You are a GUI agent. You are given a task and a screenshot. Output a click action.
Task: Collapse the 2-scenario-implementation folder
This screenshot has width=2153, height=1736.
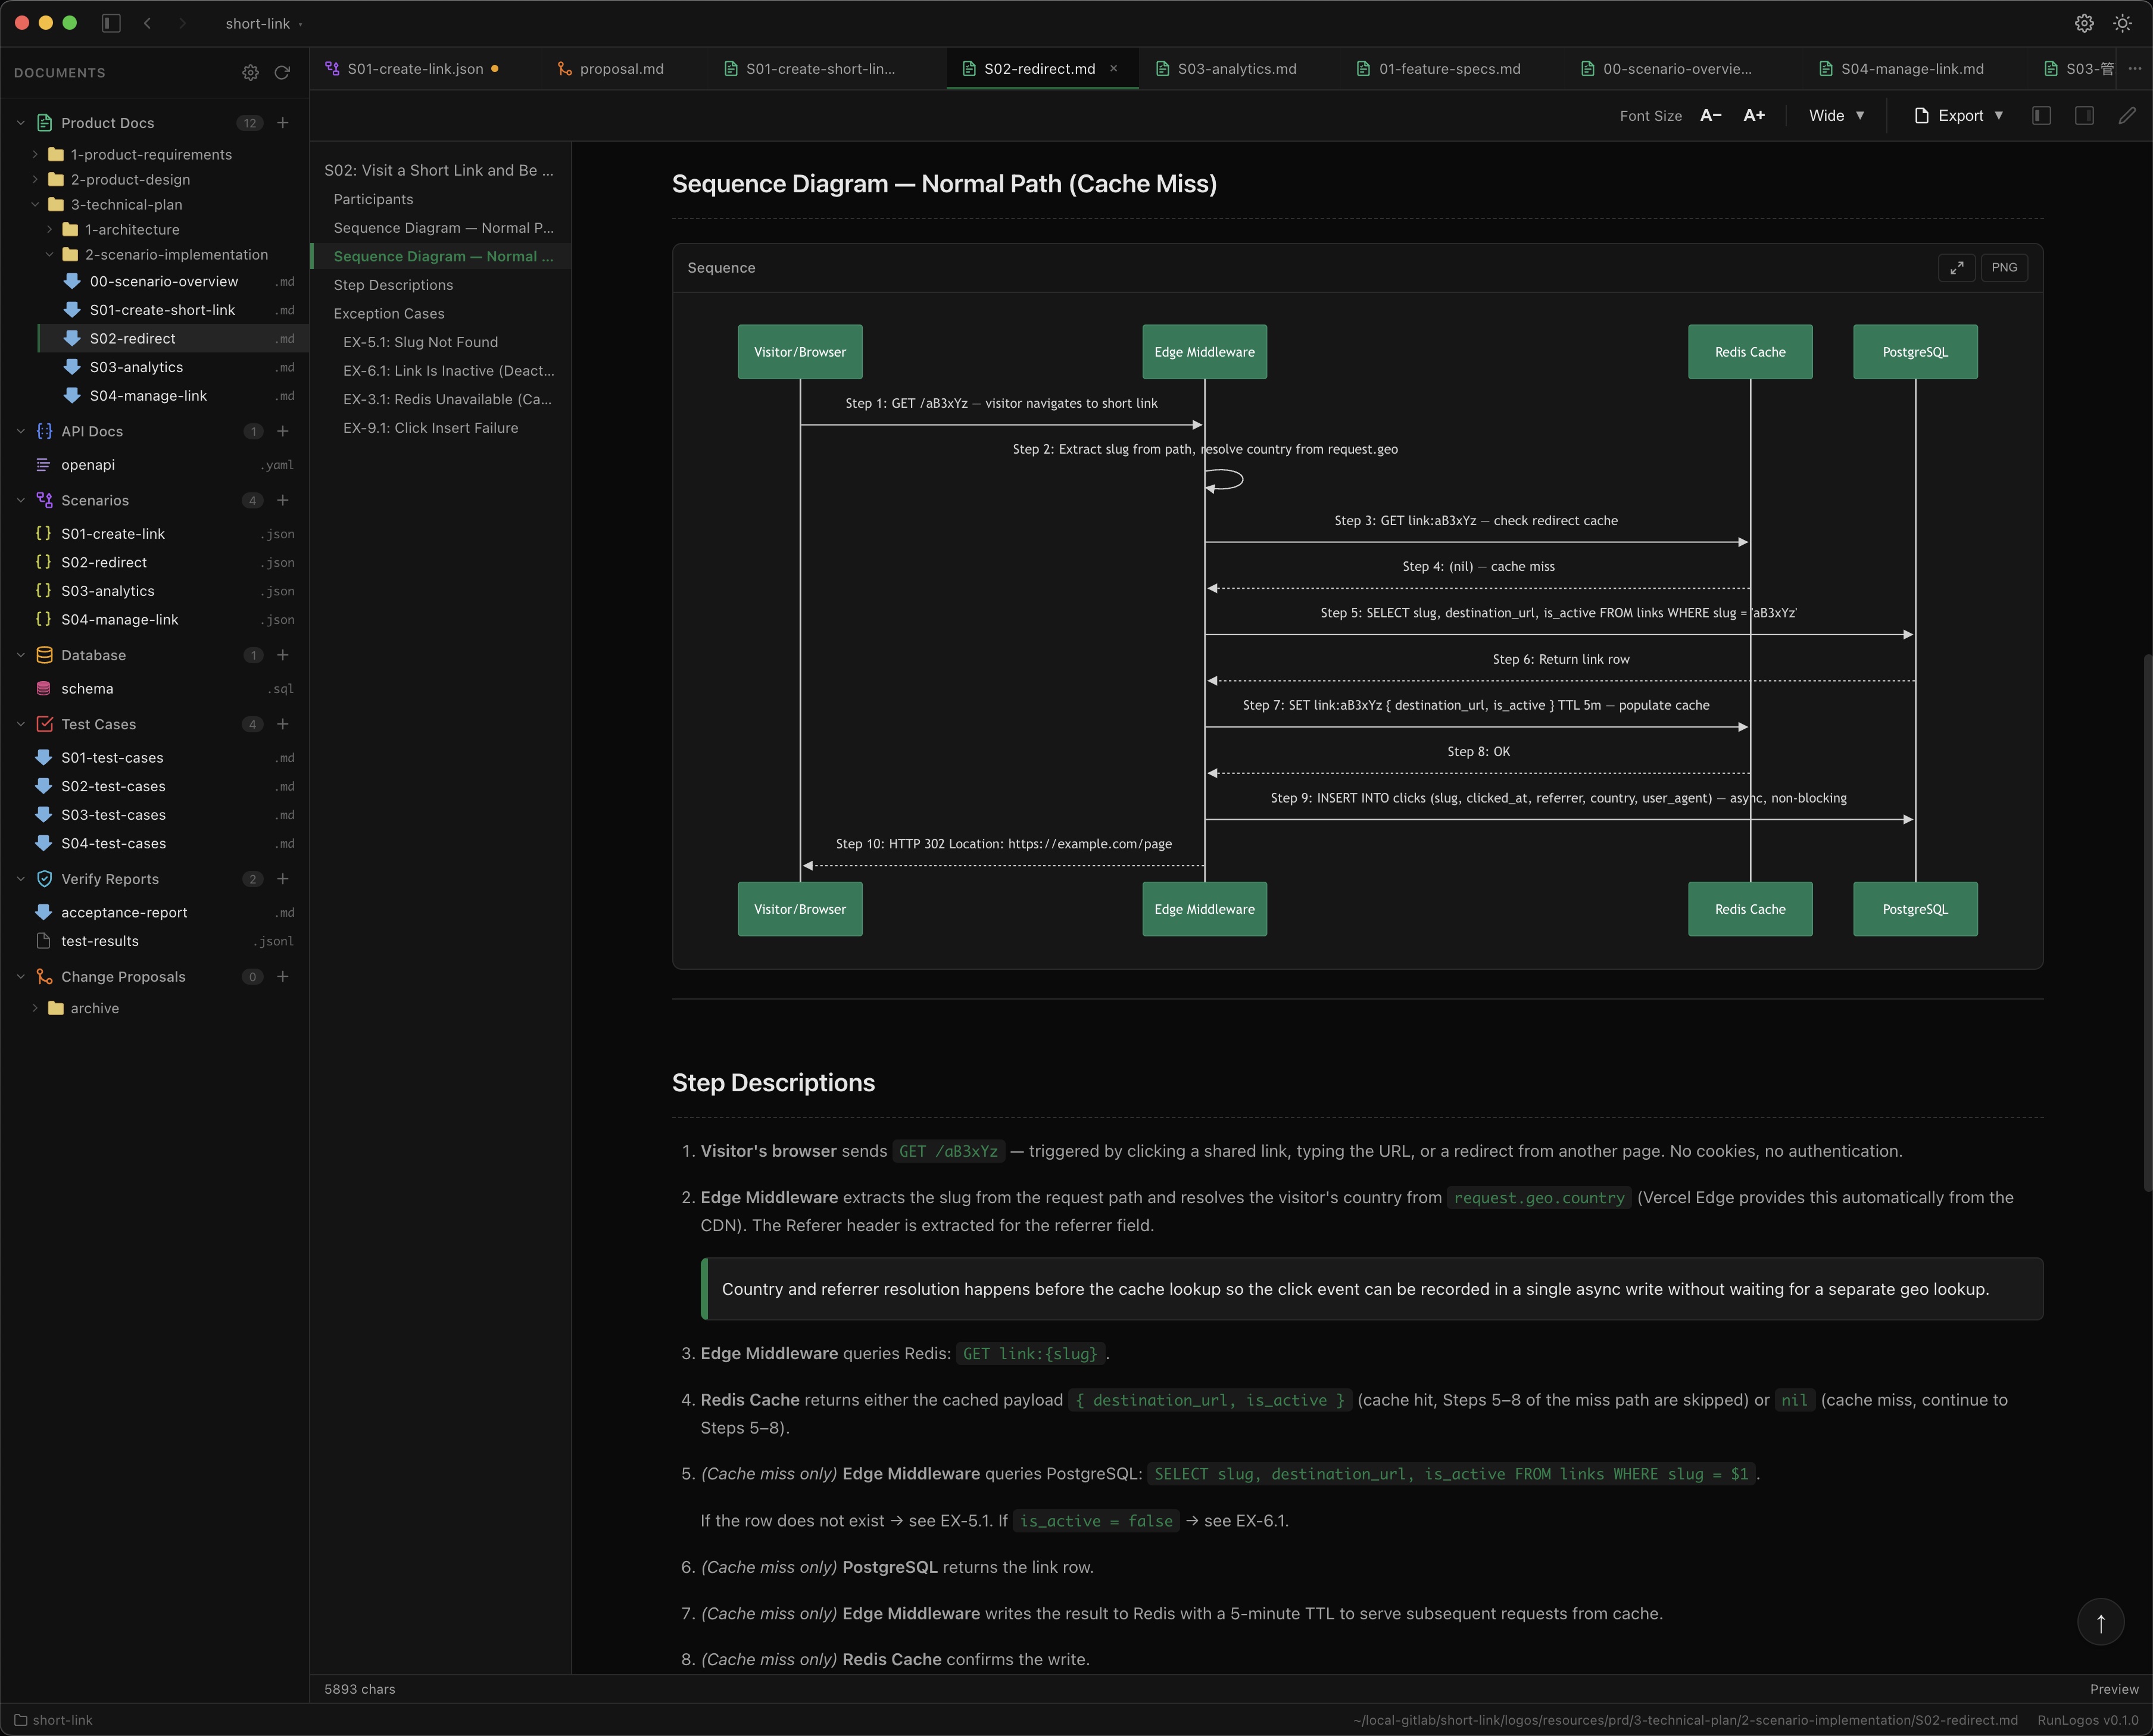48,254
